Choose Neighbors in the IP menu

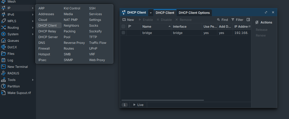pos(71,25)
